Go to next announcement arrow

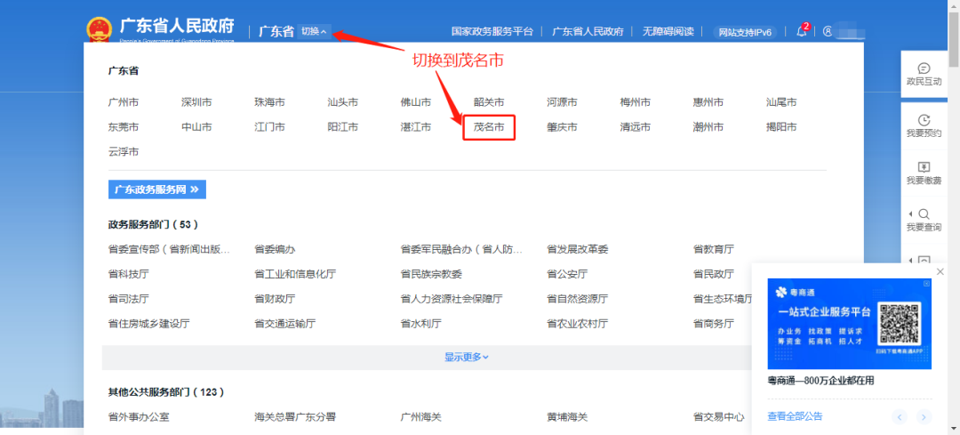click(924, 416)
